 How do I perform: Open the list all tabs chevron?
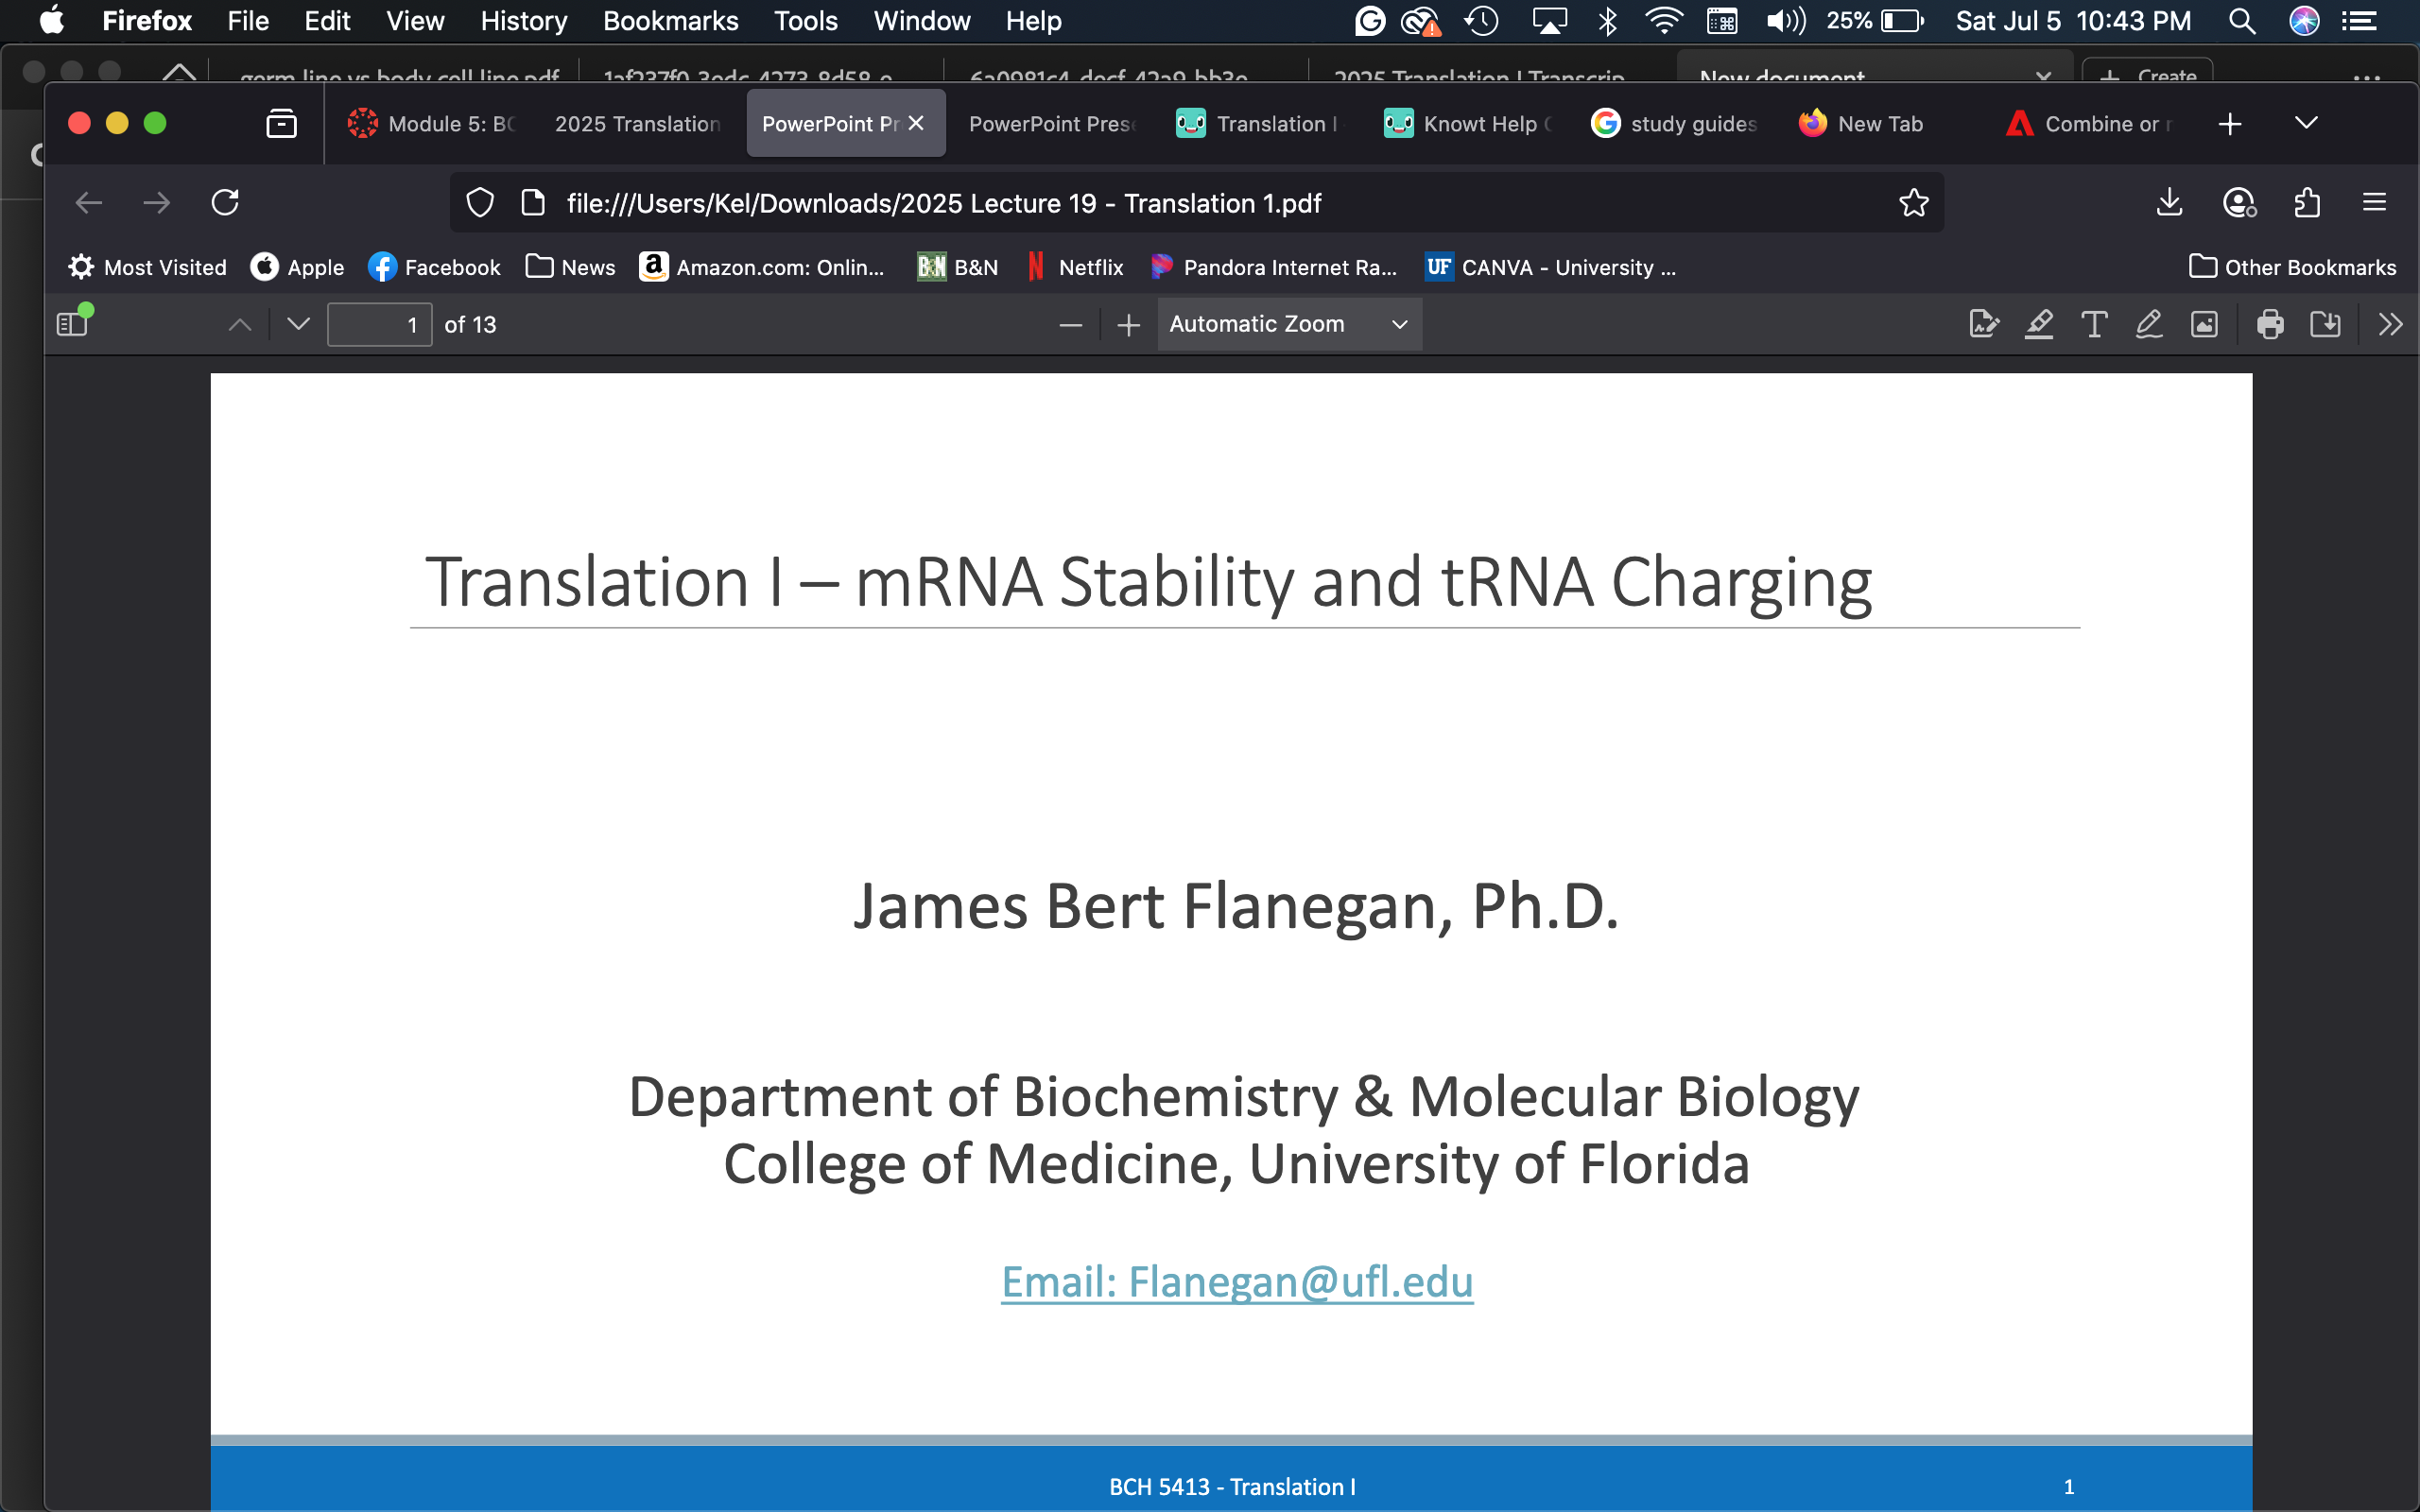coord(2305,123)
